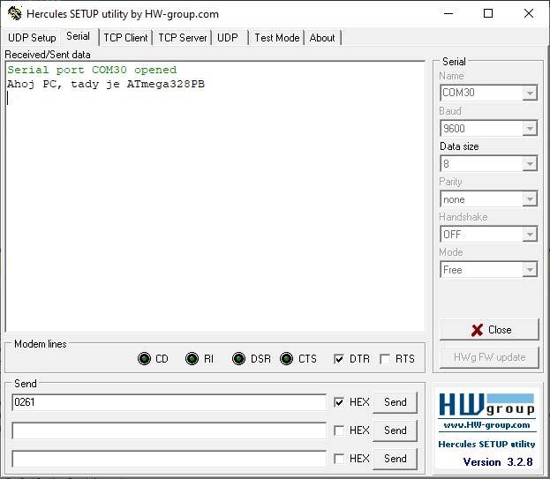Viewport: 550px width, 479px height.
Task: Click the 'Serial port COM30 opened' text
Action: coord(92,70)
